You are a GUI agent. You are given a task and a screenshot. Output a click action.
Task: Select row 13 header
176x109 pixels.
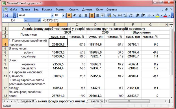click(x=5, y=94)
